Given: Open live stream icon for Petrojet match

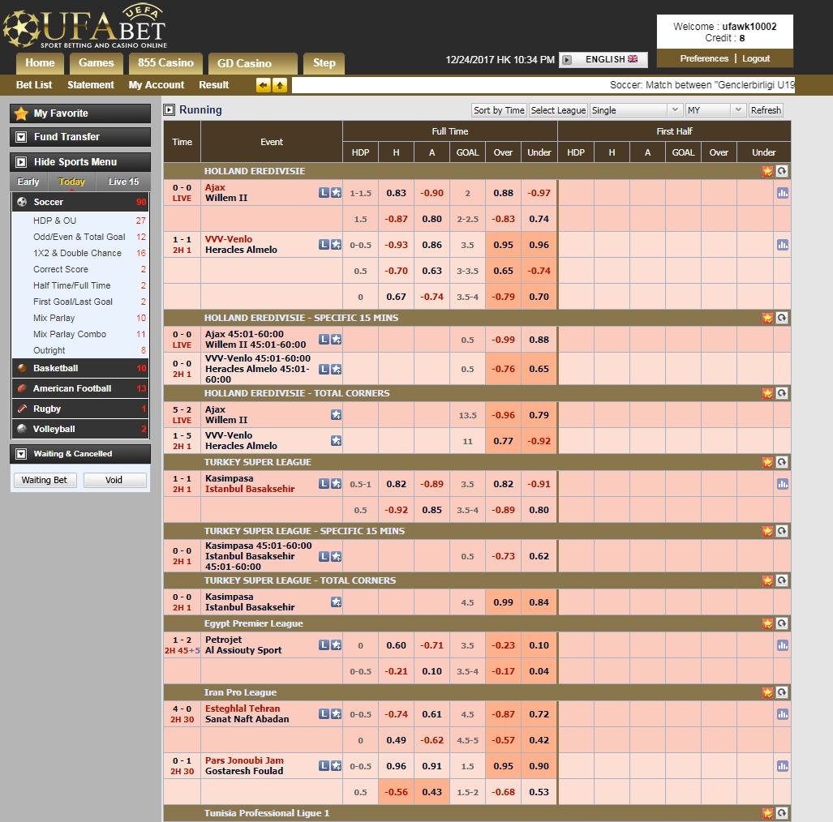Looking at the screenshot, I should (x=324, y=645).
